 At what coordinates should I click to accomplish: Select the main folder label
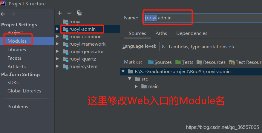tap(153, 86)
